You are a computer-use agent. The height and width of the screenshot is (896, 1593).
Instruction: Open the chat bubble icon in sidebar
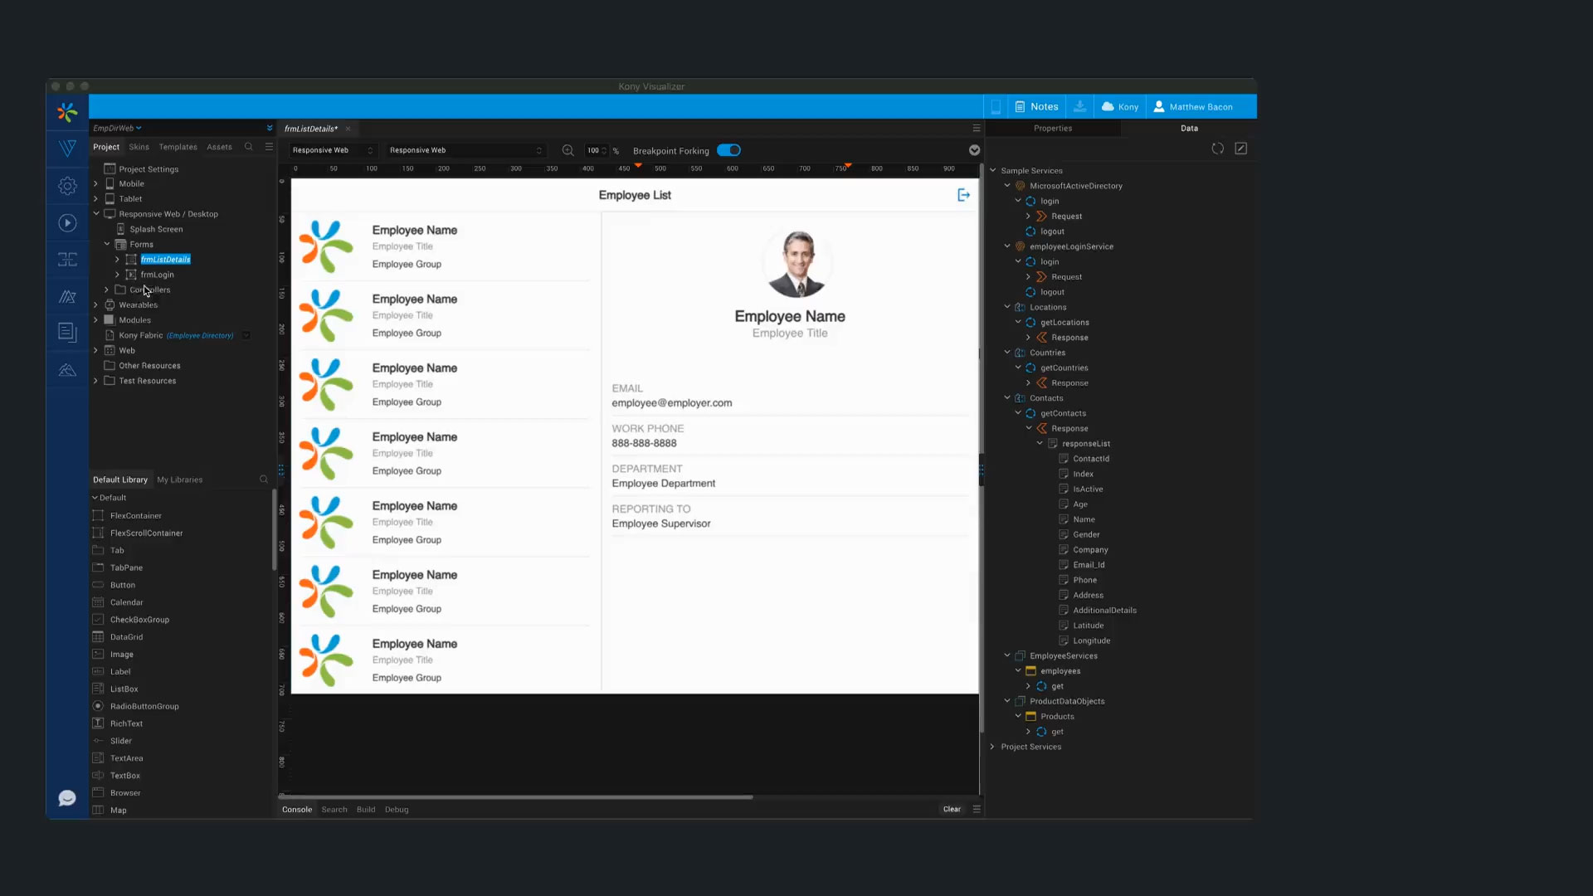67,798
